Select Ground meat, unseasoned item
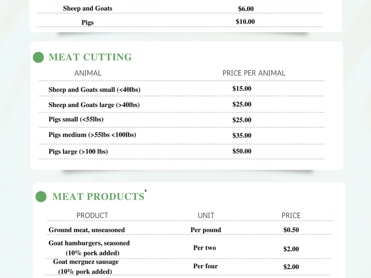This screenshot has width=371, height=278. [87, 230]
